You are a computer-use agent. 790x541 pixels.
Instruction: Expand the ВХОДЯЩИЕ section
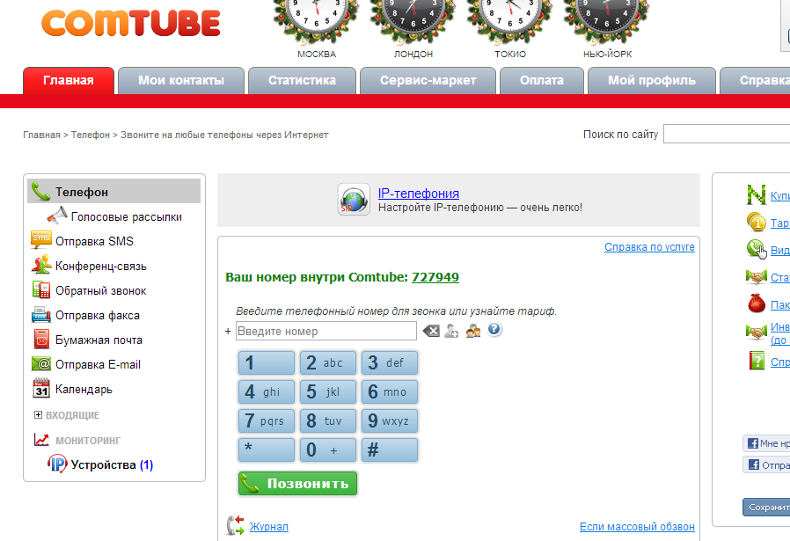pyautogui.click(x=38, y=414)
